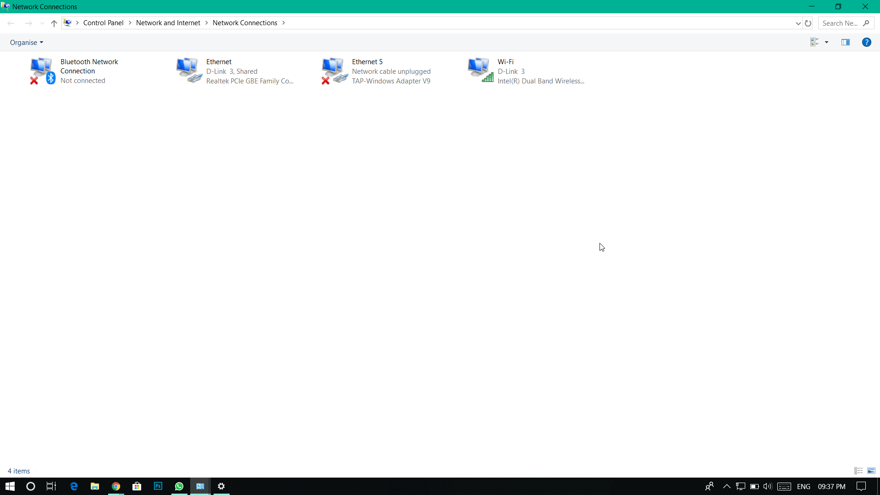Screen dimensions: 880x495
Task: Click the Refresh button in address bar
Action: (x=808, y=23)
